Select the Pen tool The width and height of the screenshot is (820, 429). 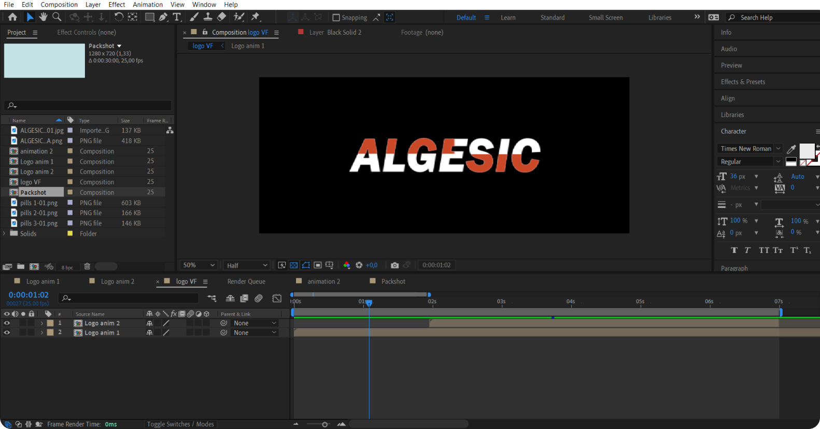coord(163,17)
